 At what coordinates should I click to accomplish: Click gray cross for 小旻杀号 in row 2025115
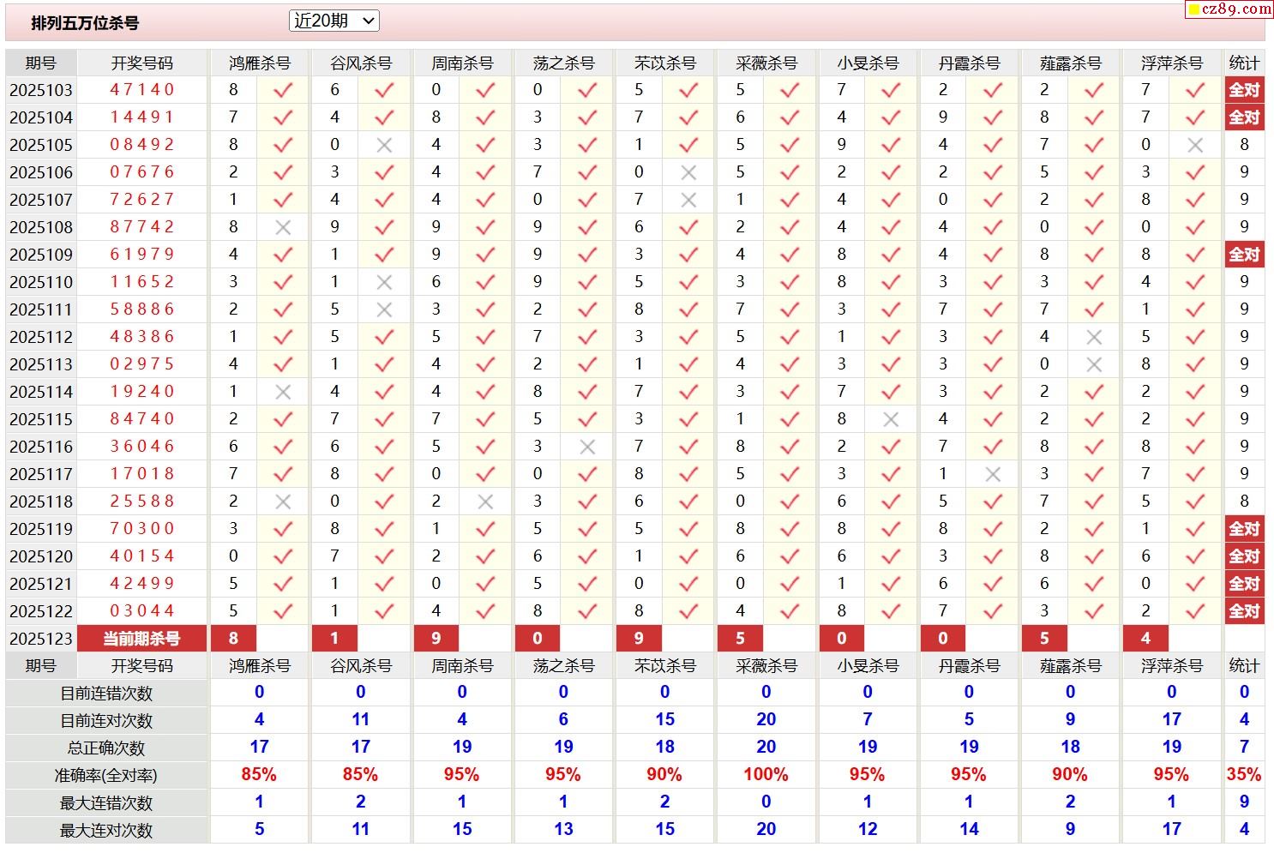[x=891, y=419]
